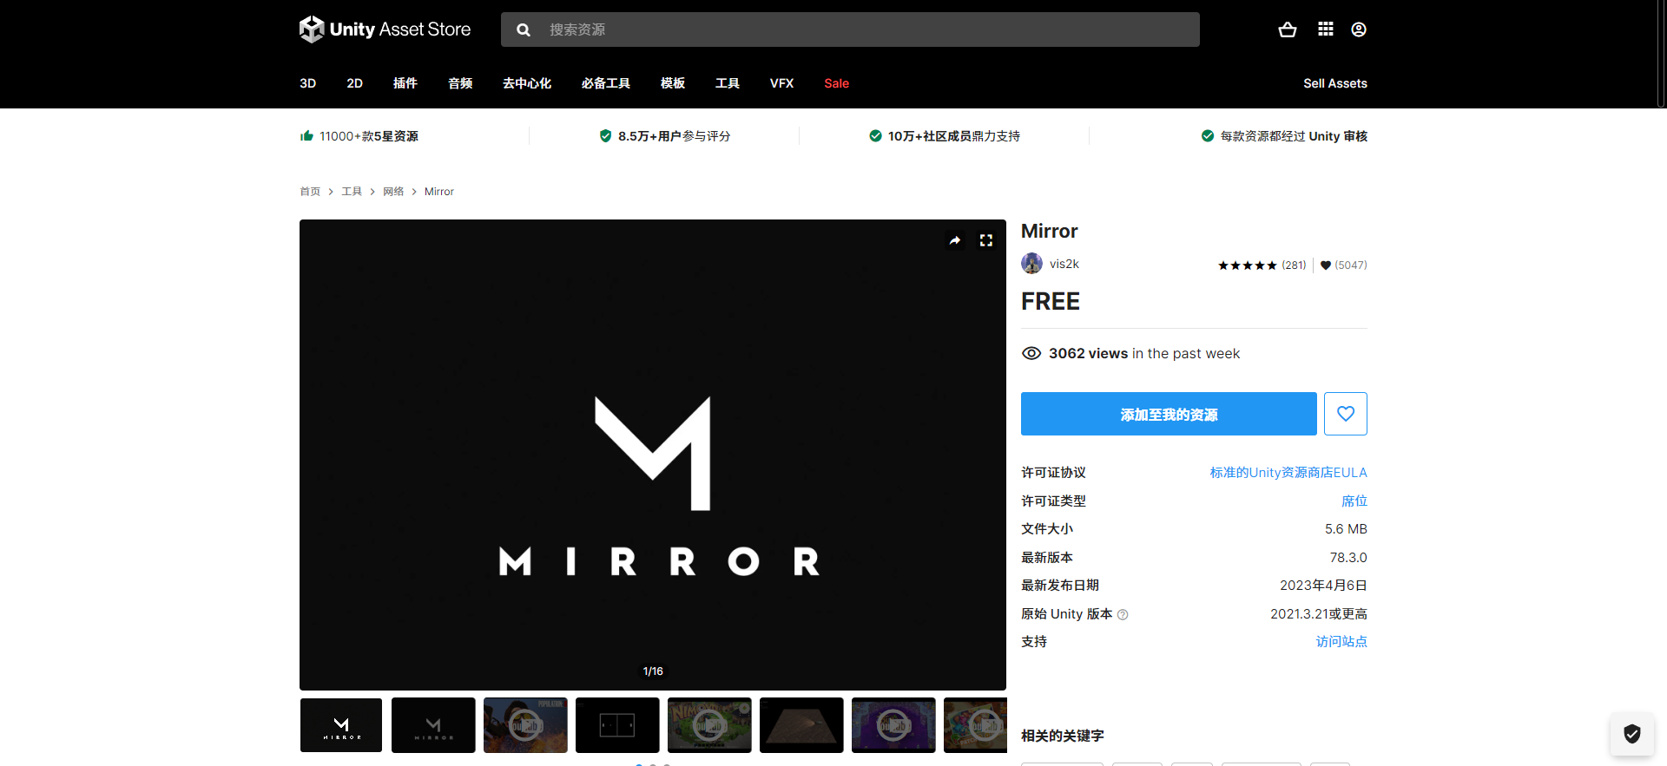Viewport: 1667px width, 766px height.
Task: Click the search magnifier icon
Action: pos(524,29)
